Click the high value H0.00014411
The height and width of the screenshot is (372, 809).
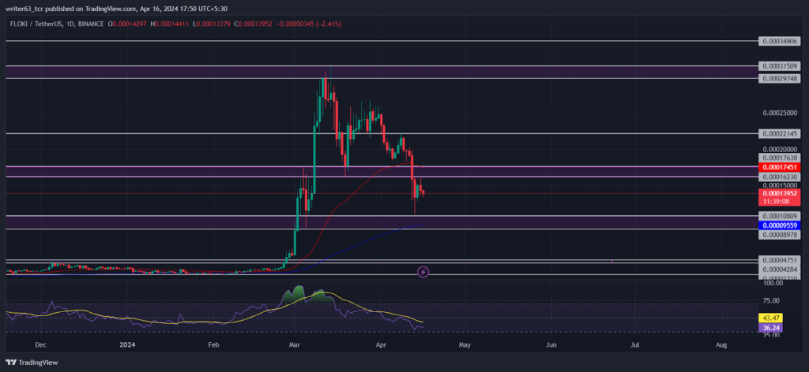point(168,24)
